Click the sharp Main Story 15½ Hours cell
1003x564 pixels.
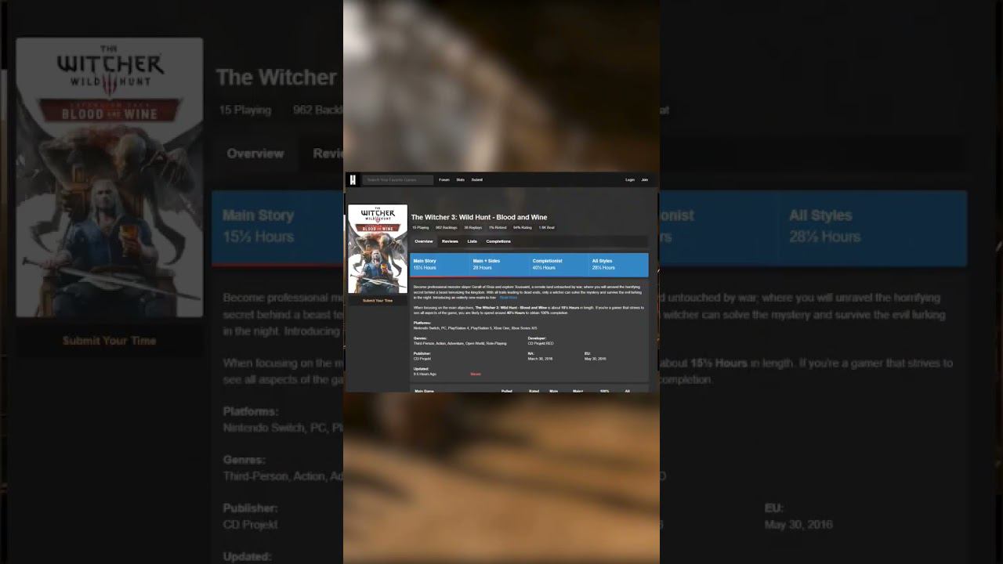pos(440,265)
